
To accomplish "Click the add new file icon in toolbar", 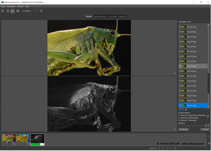I will click(3, 11).
